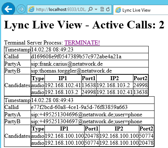Image resolution: width=168 pixels, height=148 pixels.
Task: Refresh the page with reload icon
Action: (x=108, y=9)
